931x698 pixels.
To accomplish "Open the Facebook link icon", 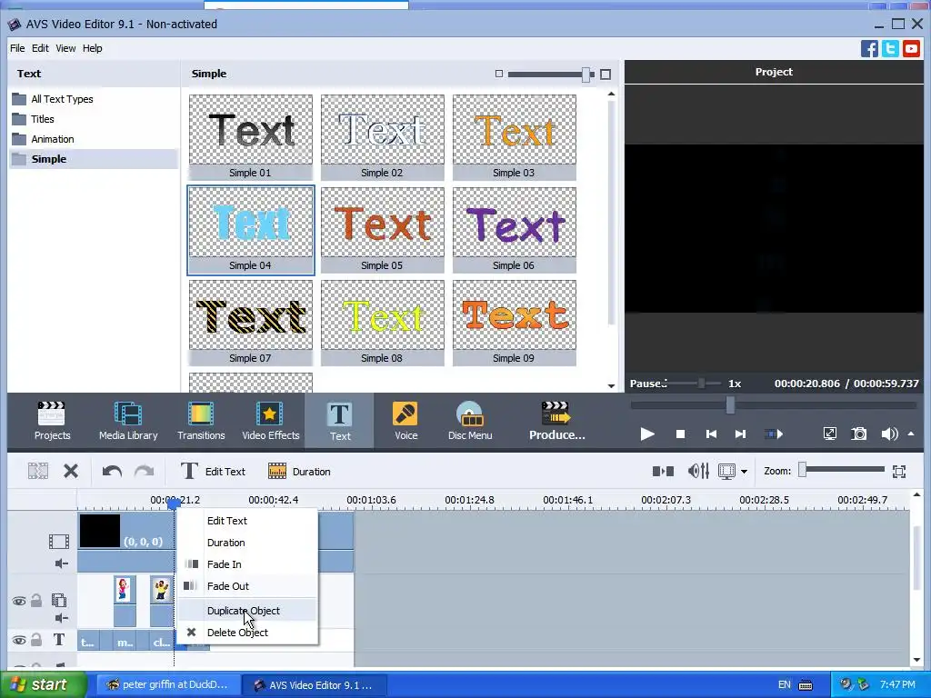I will pos(869,49).
